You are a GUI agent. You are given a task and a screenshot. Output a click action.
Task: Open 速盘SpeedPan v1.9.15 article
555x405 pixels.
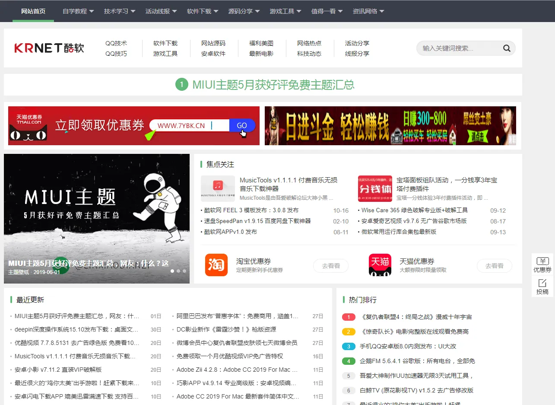(x=257, y=221)
